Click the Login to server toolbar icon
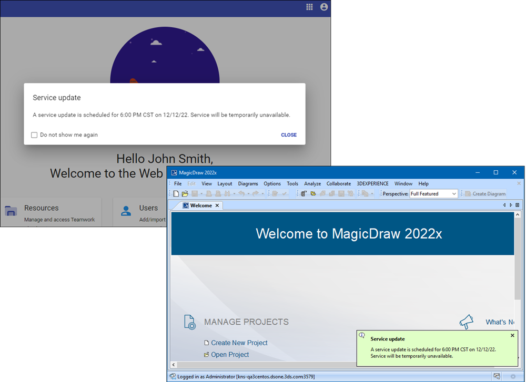Image resolution: width=526 pixels, height=382 pixels. (304, 194)
